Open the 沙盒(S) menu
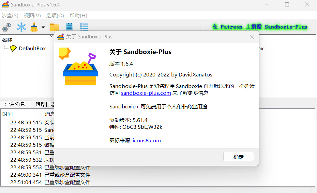Image resolution: width=317 pixels, height=193 pixels. click(10, 16)
